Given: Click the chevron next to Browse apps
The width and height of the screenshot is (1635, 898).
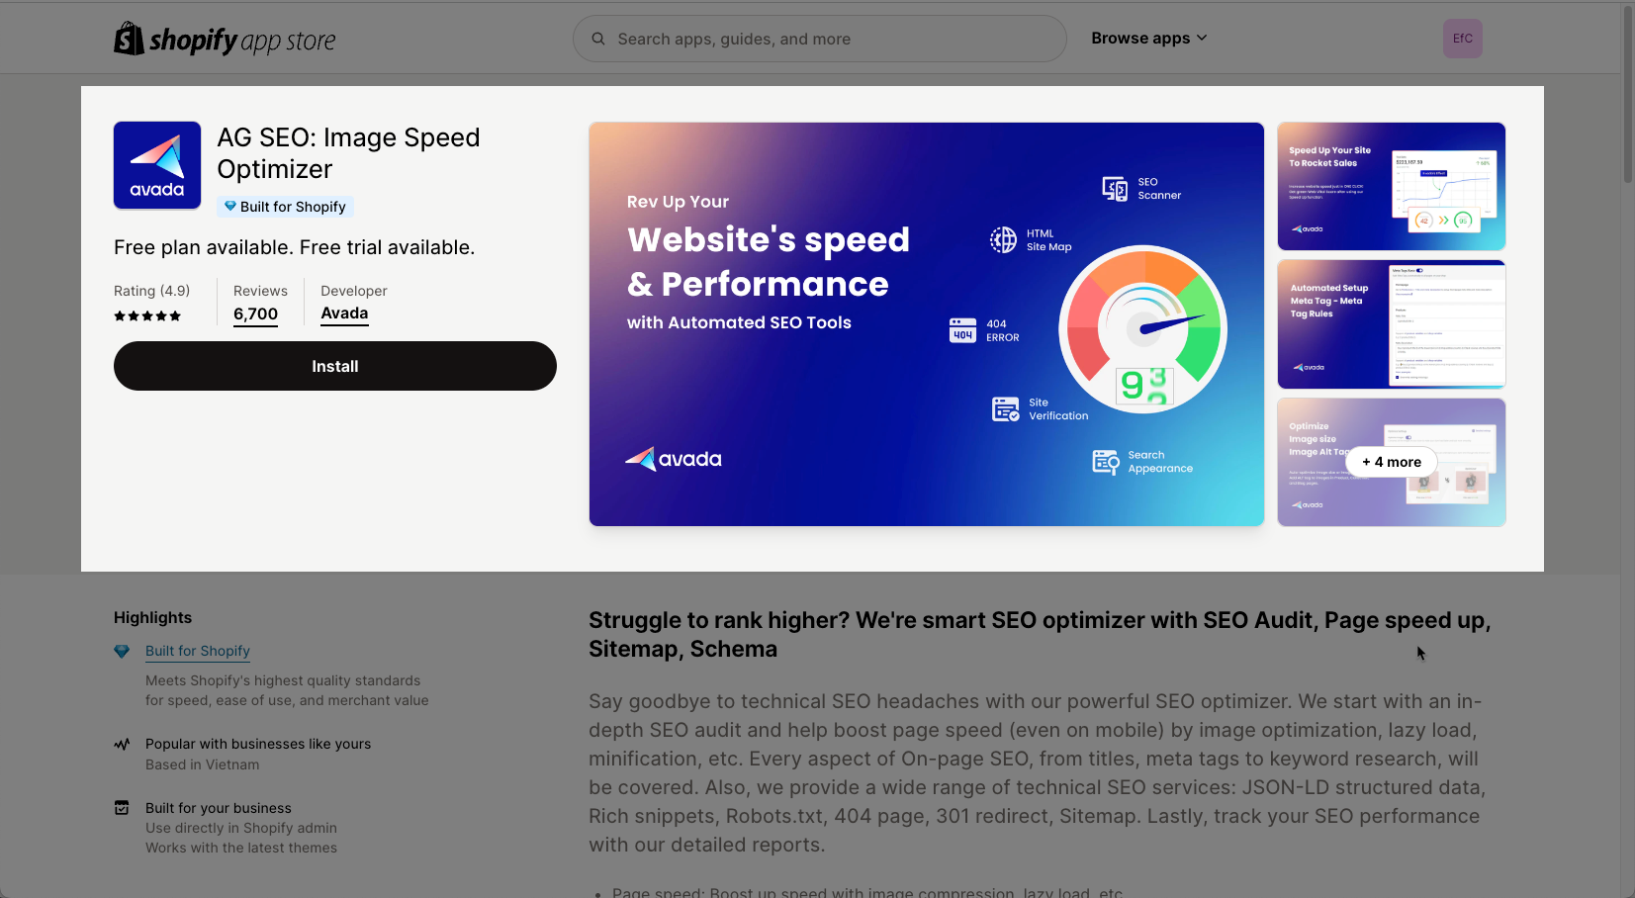Looking at the screenshot, I should (1202, 39).
